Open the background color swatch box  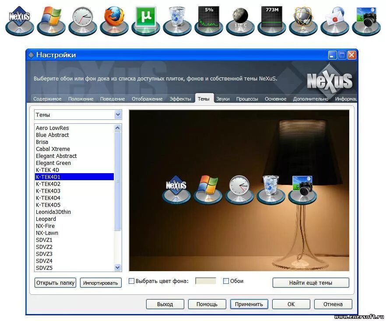pos(206,281)
